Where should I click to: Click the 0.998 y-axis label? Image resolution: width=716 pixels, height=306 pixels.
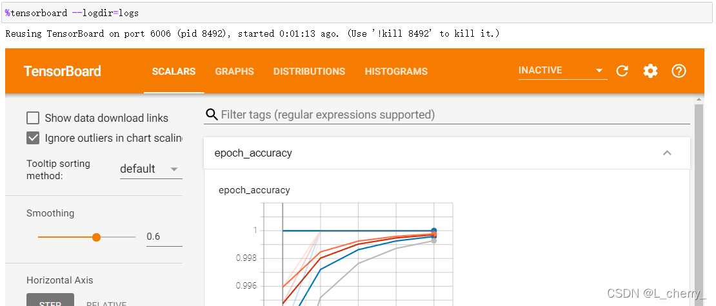pos(246,258)
